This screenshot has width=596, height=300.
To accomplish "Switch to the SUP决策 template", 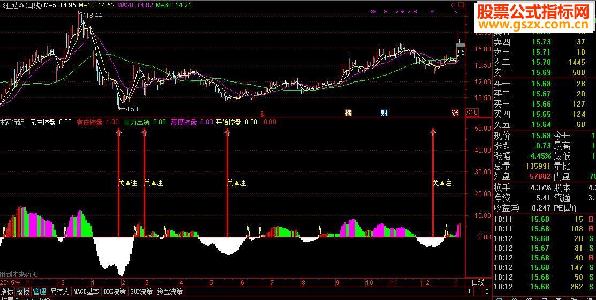I will (x=141, y=291).
